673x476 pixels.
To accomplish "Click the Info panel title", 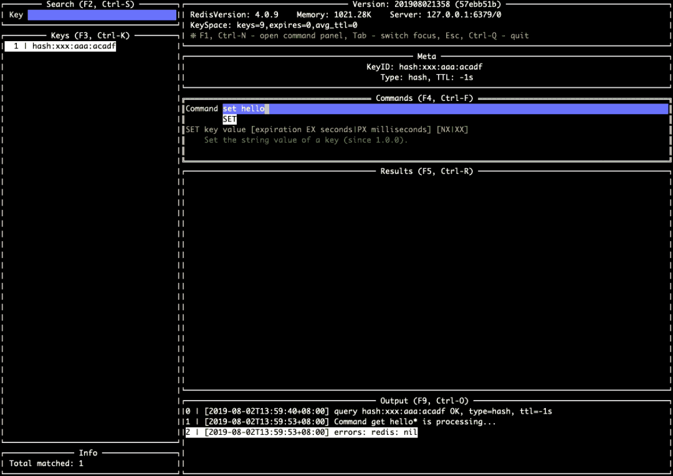I will (88, 453).
